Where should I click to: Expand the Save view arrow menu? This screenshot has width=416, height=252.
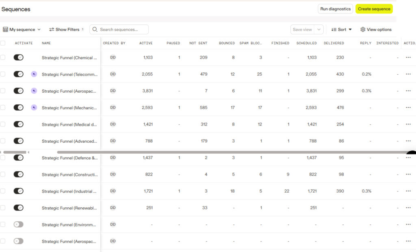[x=319, y=30]
